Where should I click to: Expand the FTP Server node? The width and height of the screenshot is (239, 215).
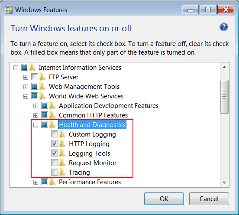coord(26,77)
